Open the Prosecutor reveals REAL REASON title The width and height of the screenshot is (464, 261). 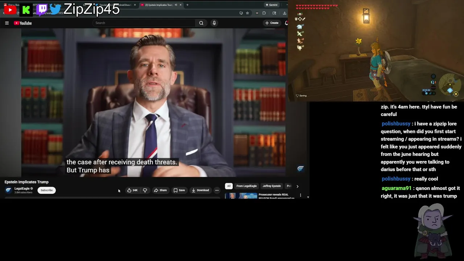click(276, 196)
